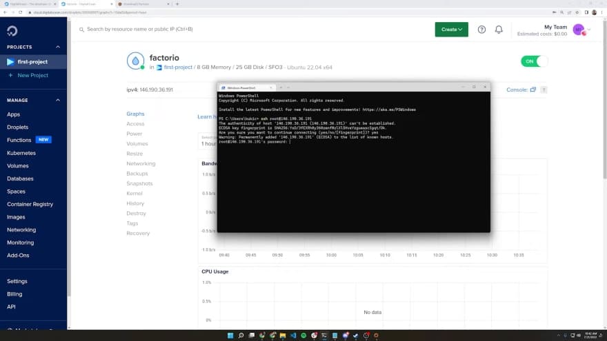Open Monitoring in the sidebar
This screenshot has height=341, width=607.
[x=20, y=242]
